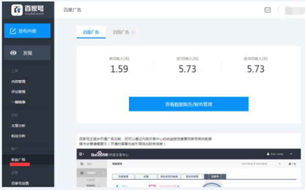Click the 操作步骤请看图示 instruction line
Screen dimensions: 305x190
pyautogui.click(x=123, y=144)
